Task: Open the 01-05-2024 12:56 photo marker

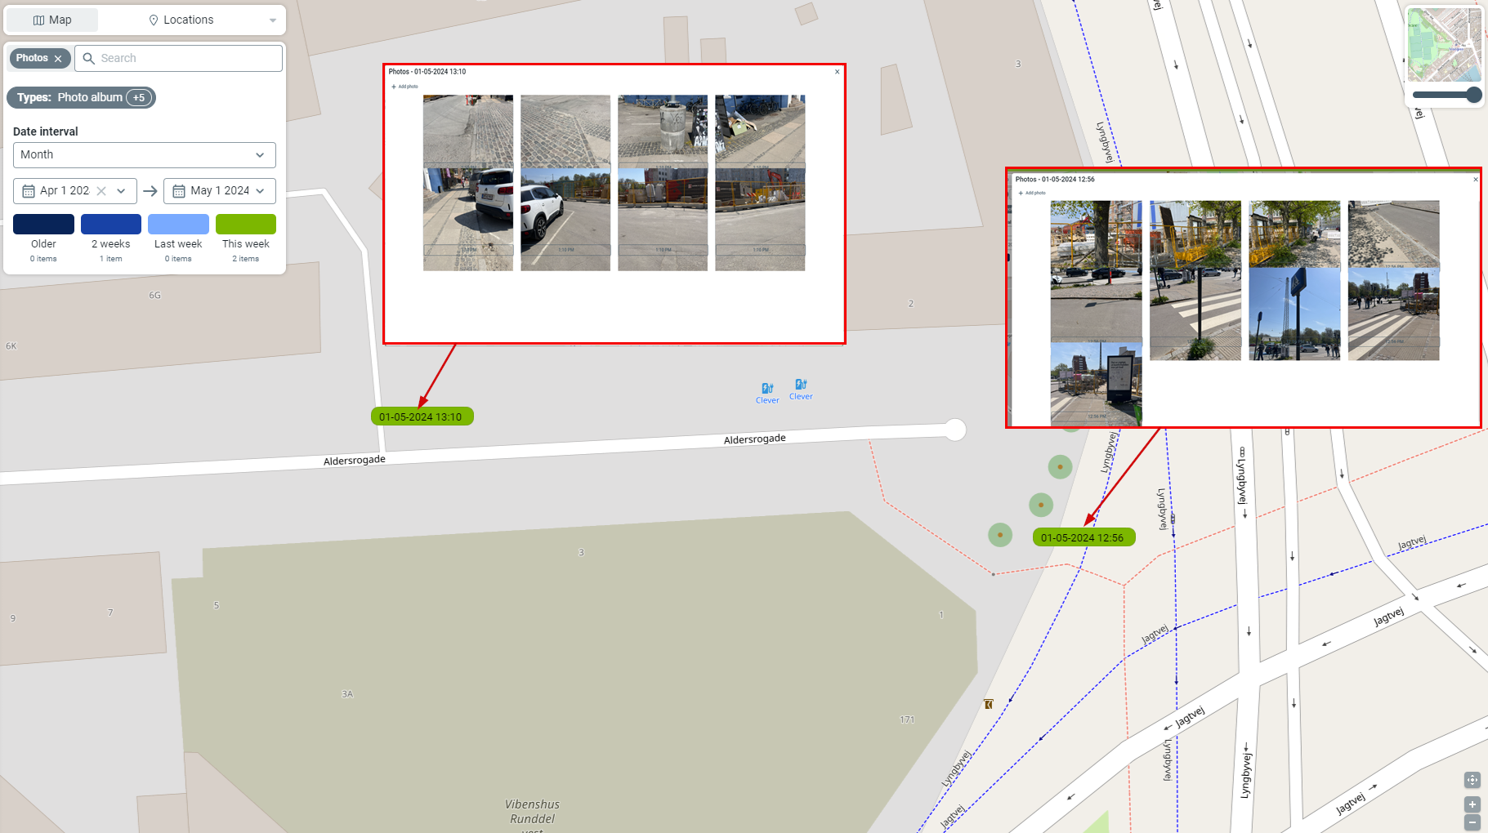Action: (1084, 537)
